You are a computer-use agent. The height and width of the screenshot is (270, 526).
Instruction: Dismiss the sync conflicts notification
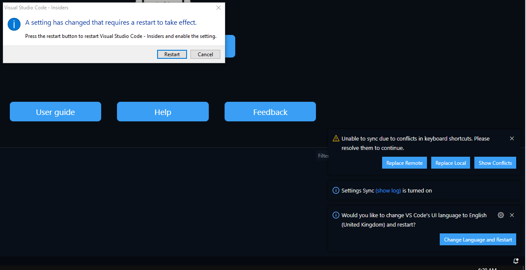pos(512,138)
